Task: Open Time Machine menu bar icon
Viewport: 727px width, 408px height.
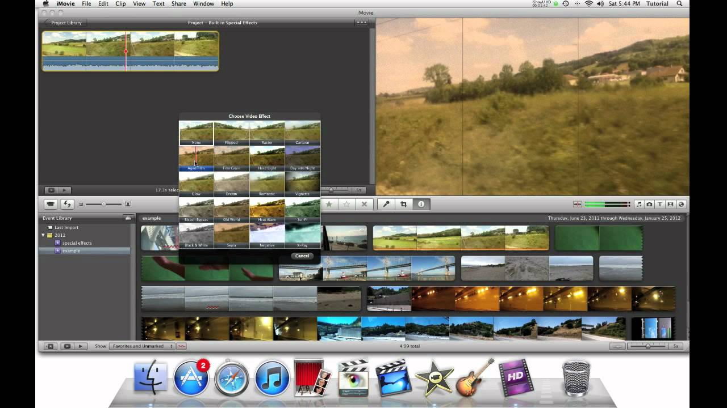Action: tap(566, 4)
